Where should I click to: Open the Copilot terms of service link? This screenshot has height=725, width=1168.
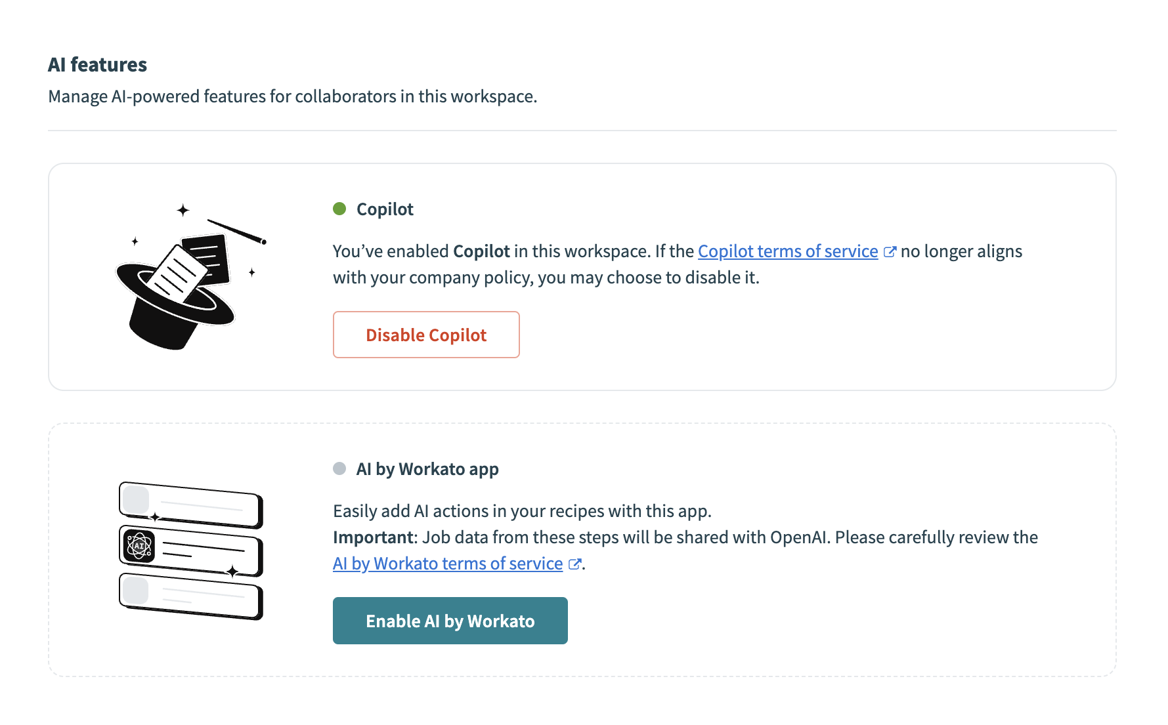pos(787,251)
